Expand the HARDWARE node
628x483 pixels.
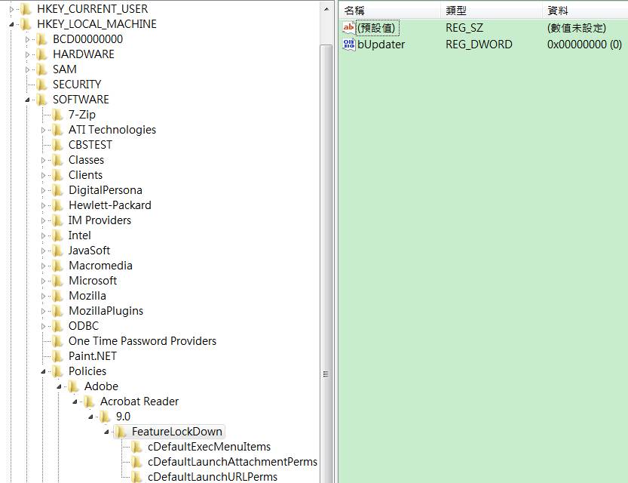pos(27,54)
